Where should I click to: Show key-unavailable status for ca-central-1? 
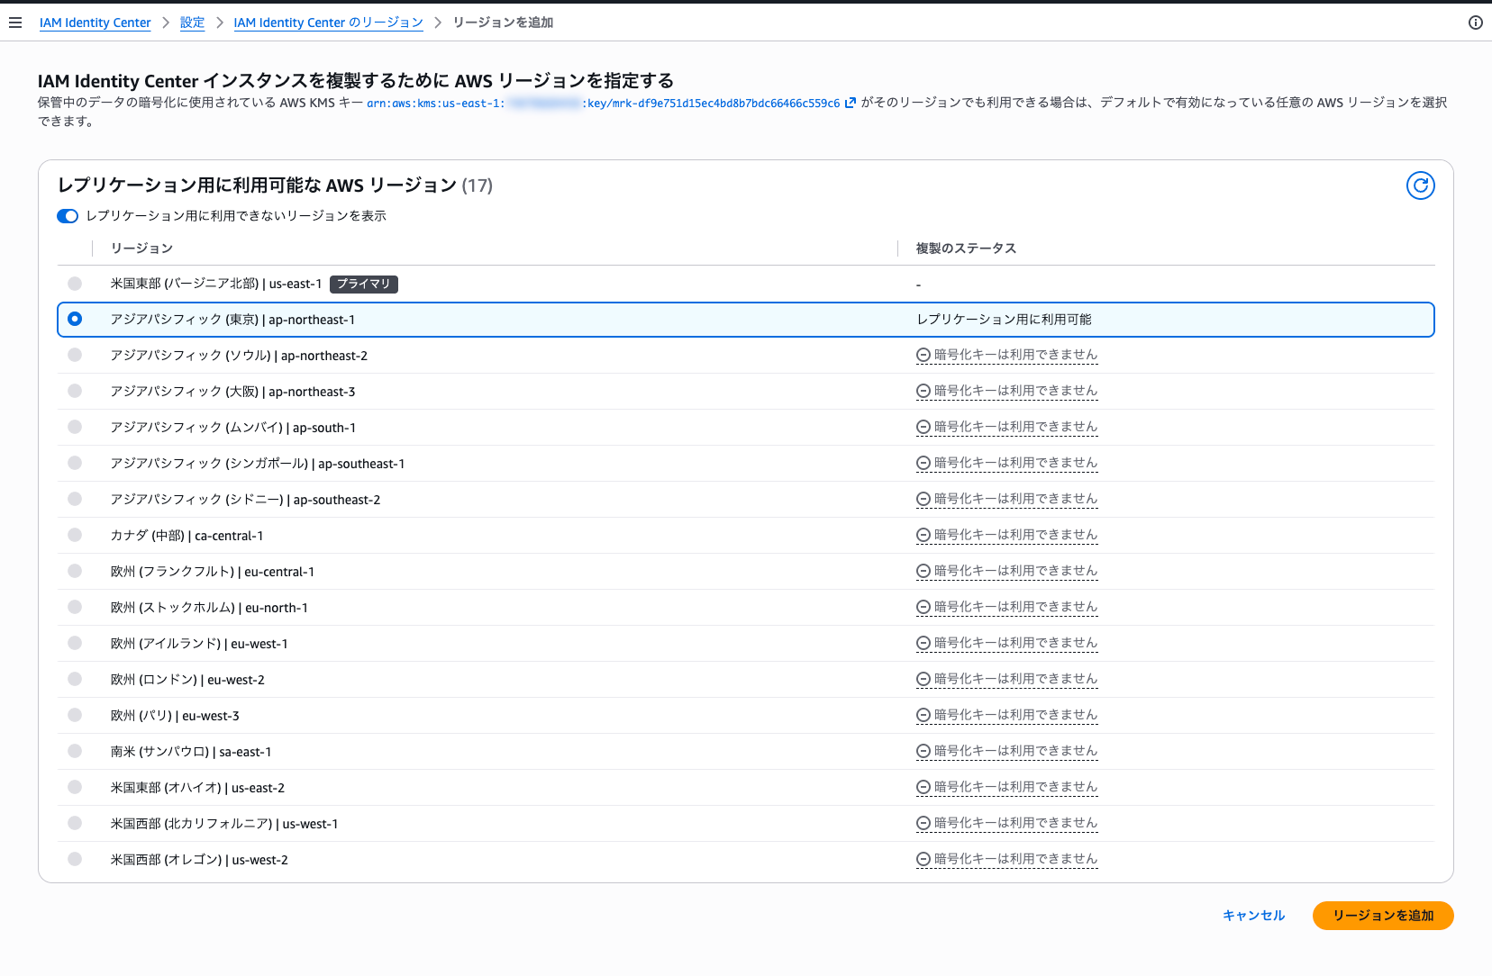click(x=1007, y=536)
